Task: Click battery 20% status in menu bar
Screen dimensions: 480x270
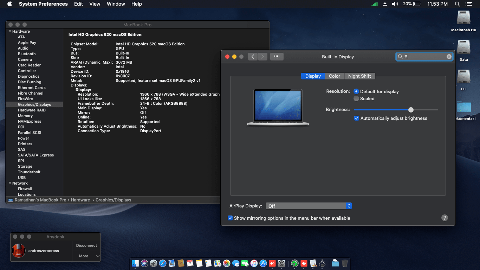Action: (412, 4)
